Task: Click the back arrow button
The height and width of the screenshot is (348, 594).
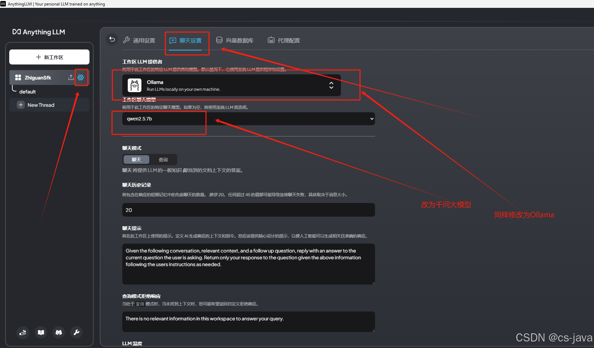Action: point(112,40)
